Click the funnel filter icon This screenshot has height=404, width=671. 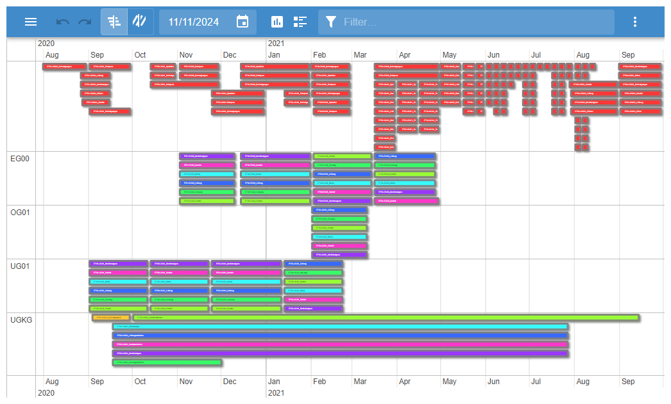pyautogui.click(x=331, y=22)
